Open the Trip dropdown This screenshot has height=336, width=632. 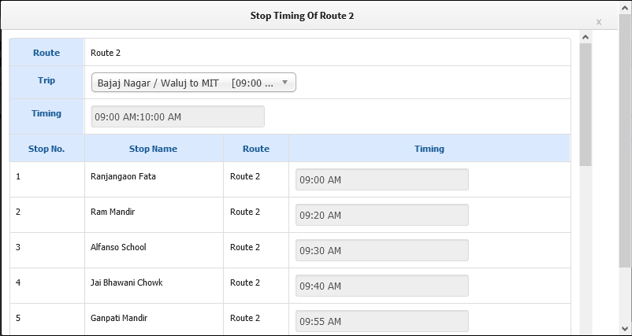194,83
